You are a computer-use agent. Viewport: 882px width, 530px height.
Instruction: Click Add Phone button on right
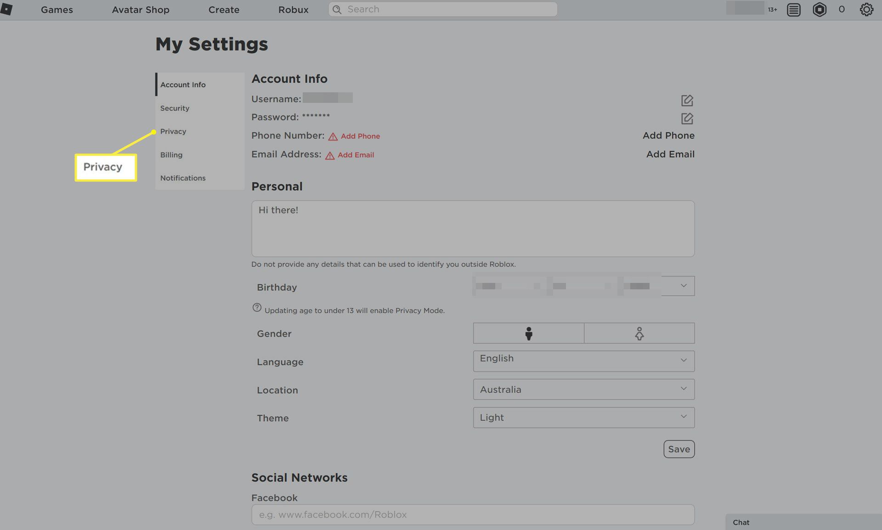click(x=668, y=135)
